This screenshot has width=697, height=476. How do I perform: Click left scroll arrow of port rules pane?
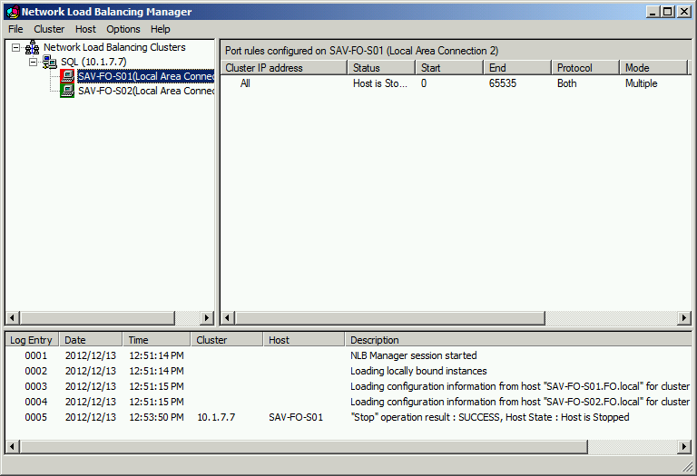point(228,318)
